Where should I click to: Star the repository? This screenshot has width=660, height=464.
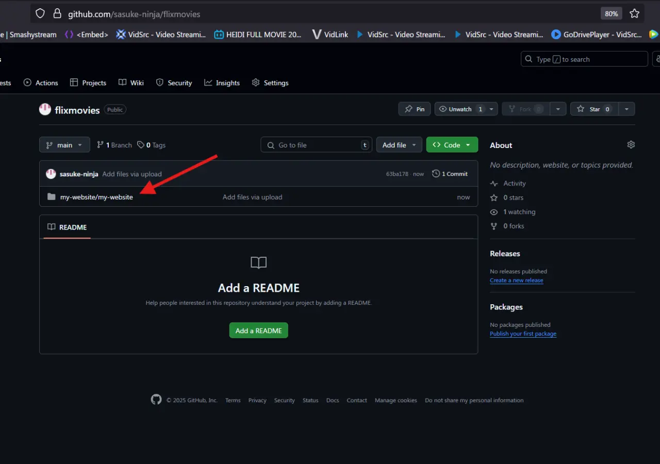click(x=594, y=109)
